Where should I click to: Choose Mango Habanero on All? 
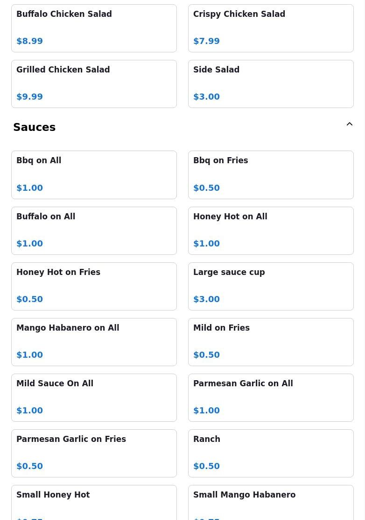[94, 342]
